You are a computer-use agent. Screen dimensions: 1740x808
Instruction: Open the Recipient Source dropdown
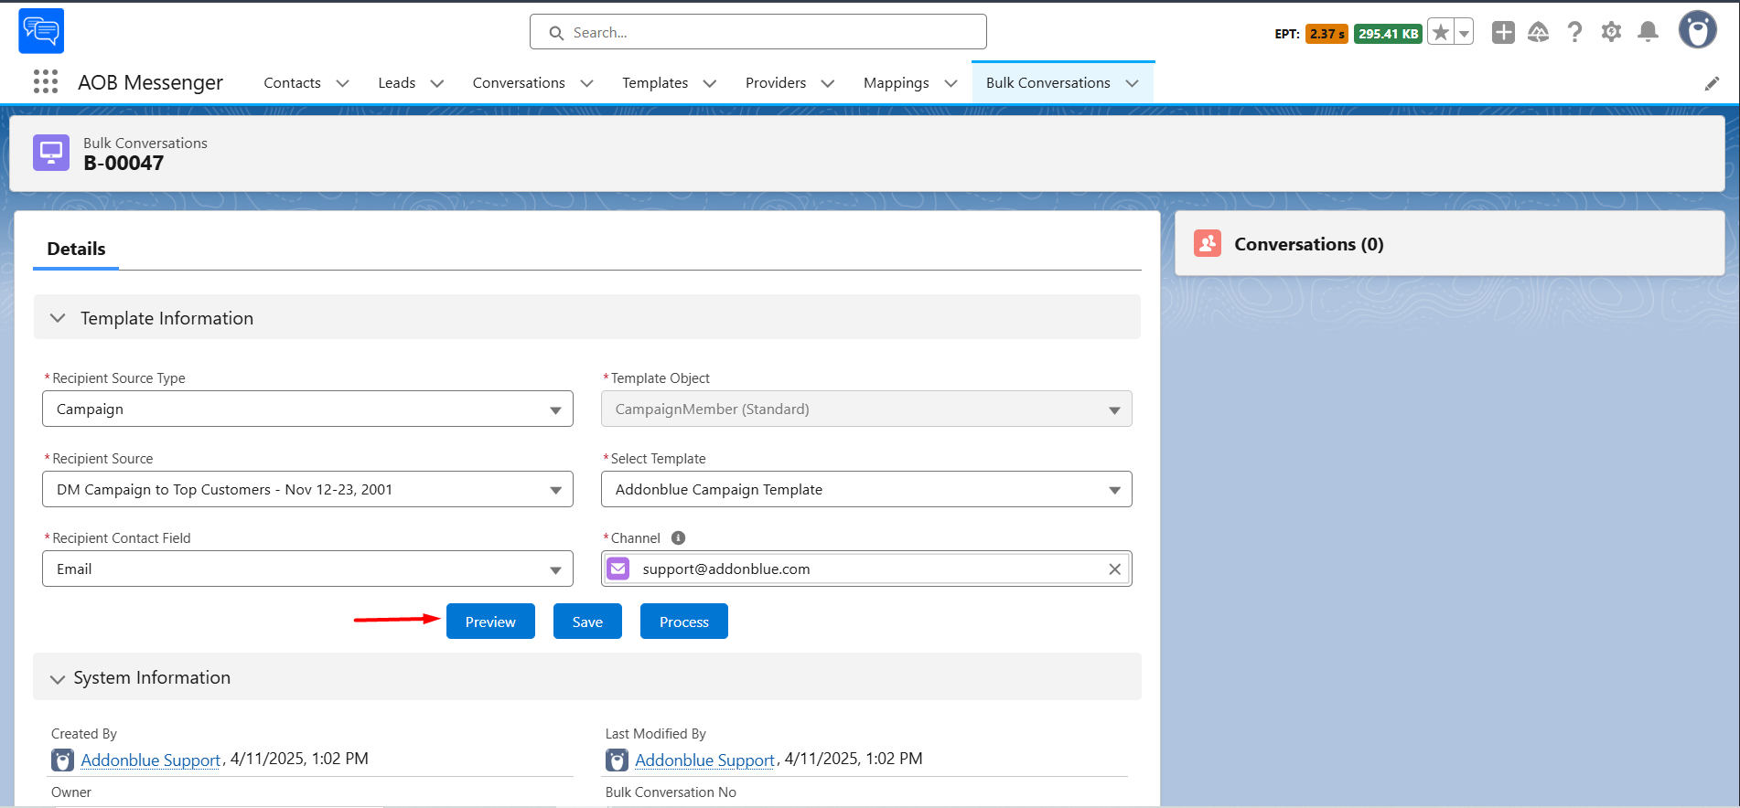[307, 489]
